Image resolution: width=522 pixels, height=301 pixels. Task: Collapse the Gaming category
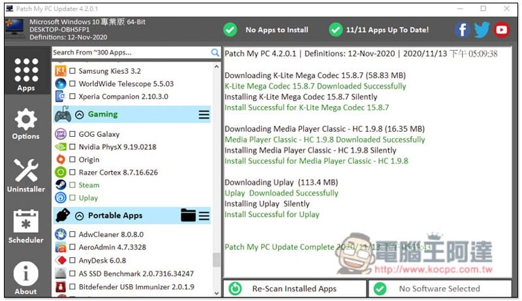[x=79, y=115]
